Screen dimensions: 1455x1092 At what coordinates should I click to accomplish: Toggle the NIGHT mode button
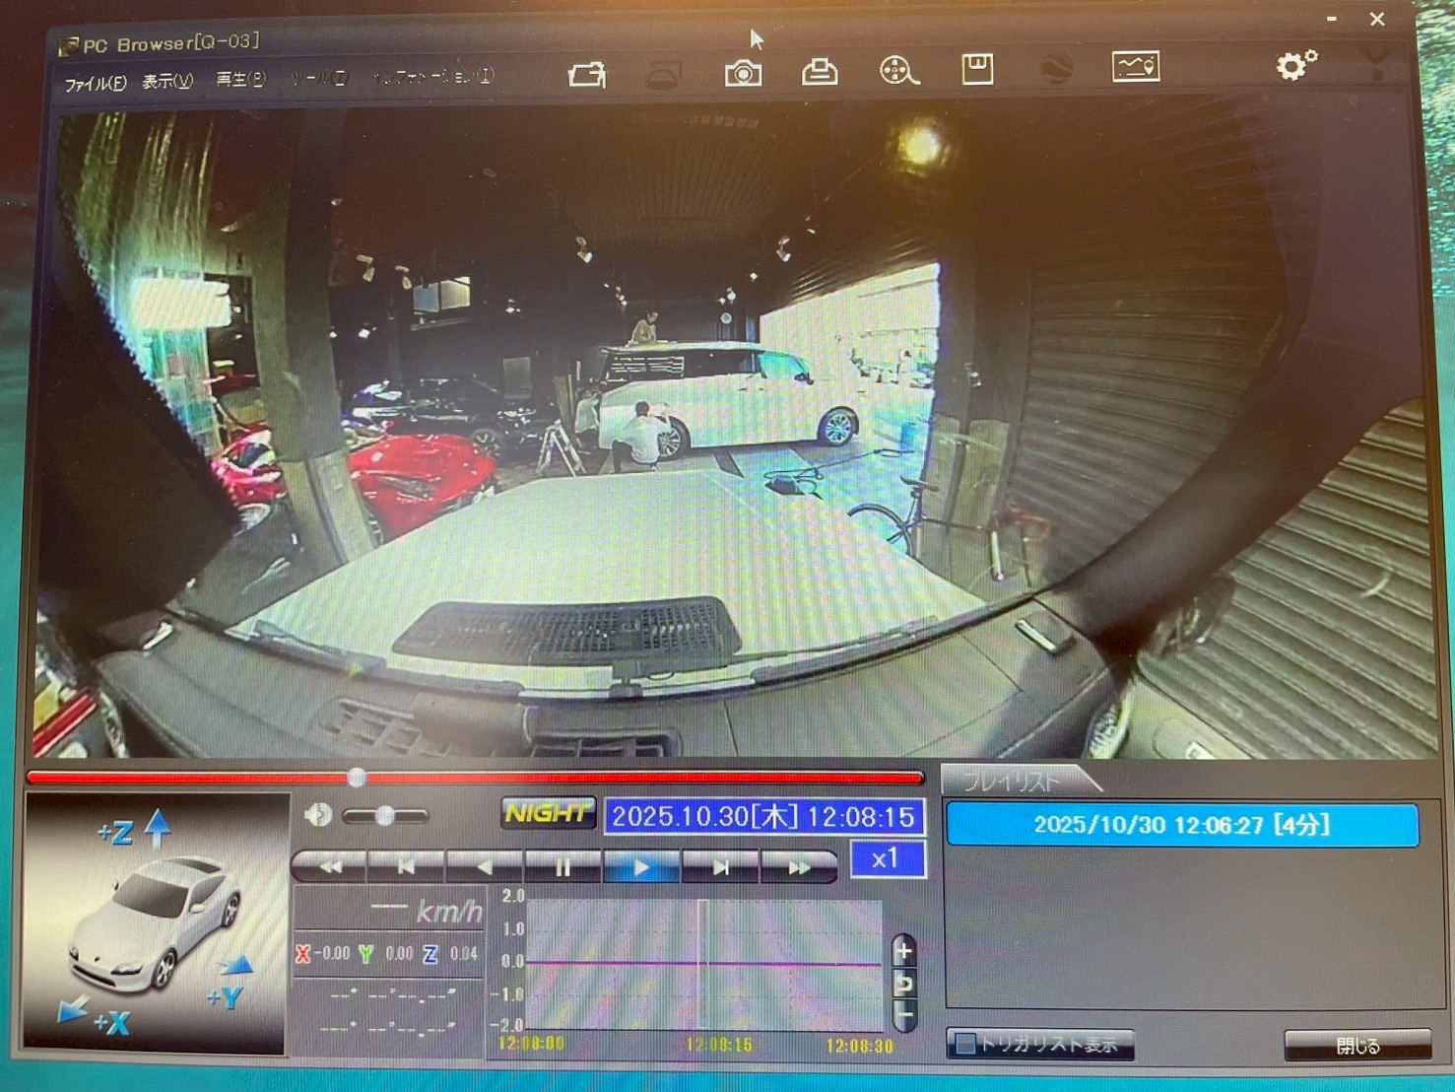[549, 814]
